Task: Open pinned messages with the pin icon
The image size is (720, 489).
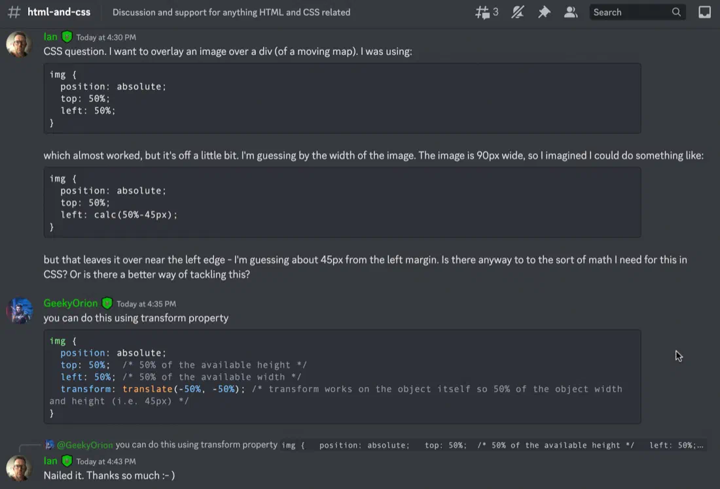Action: (544, 12)
